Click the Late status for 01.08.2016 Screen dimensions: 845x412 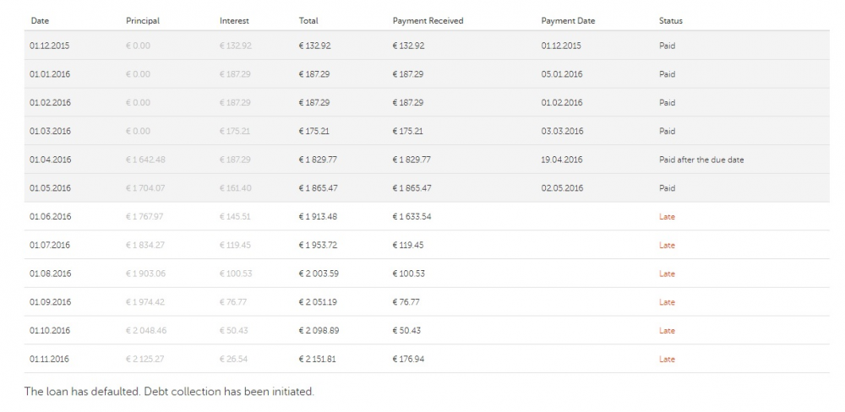pos(667,274)
